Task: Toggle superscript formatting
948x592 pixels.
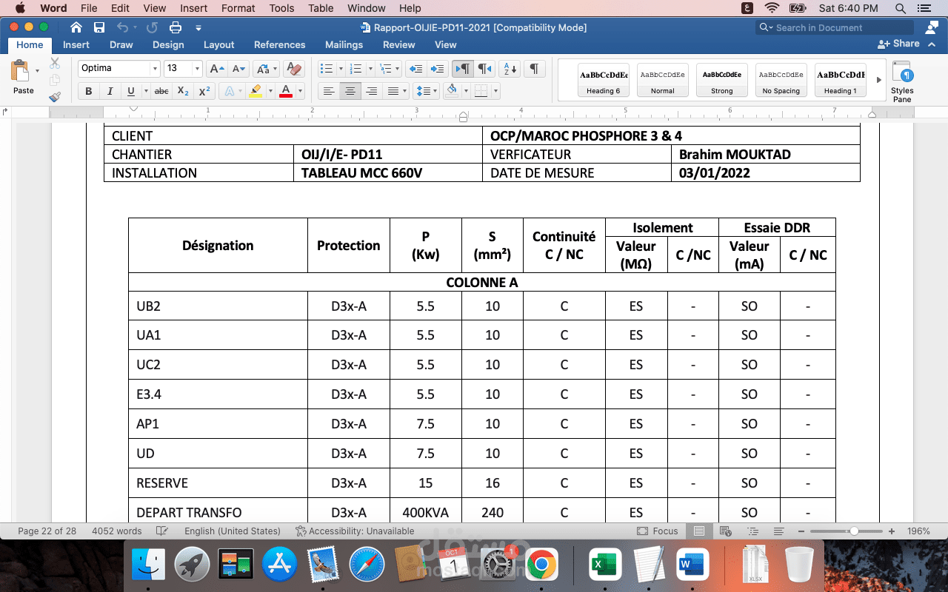Action: click(204, 92)
